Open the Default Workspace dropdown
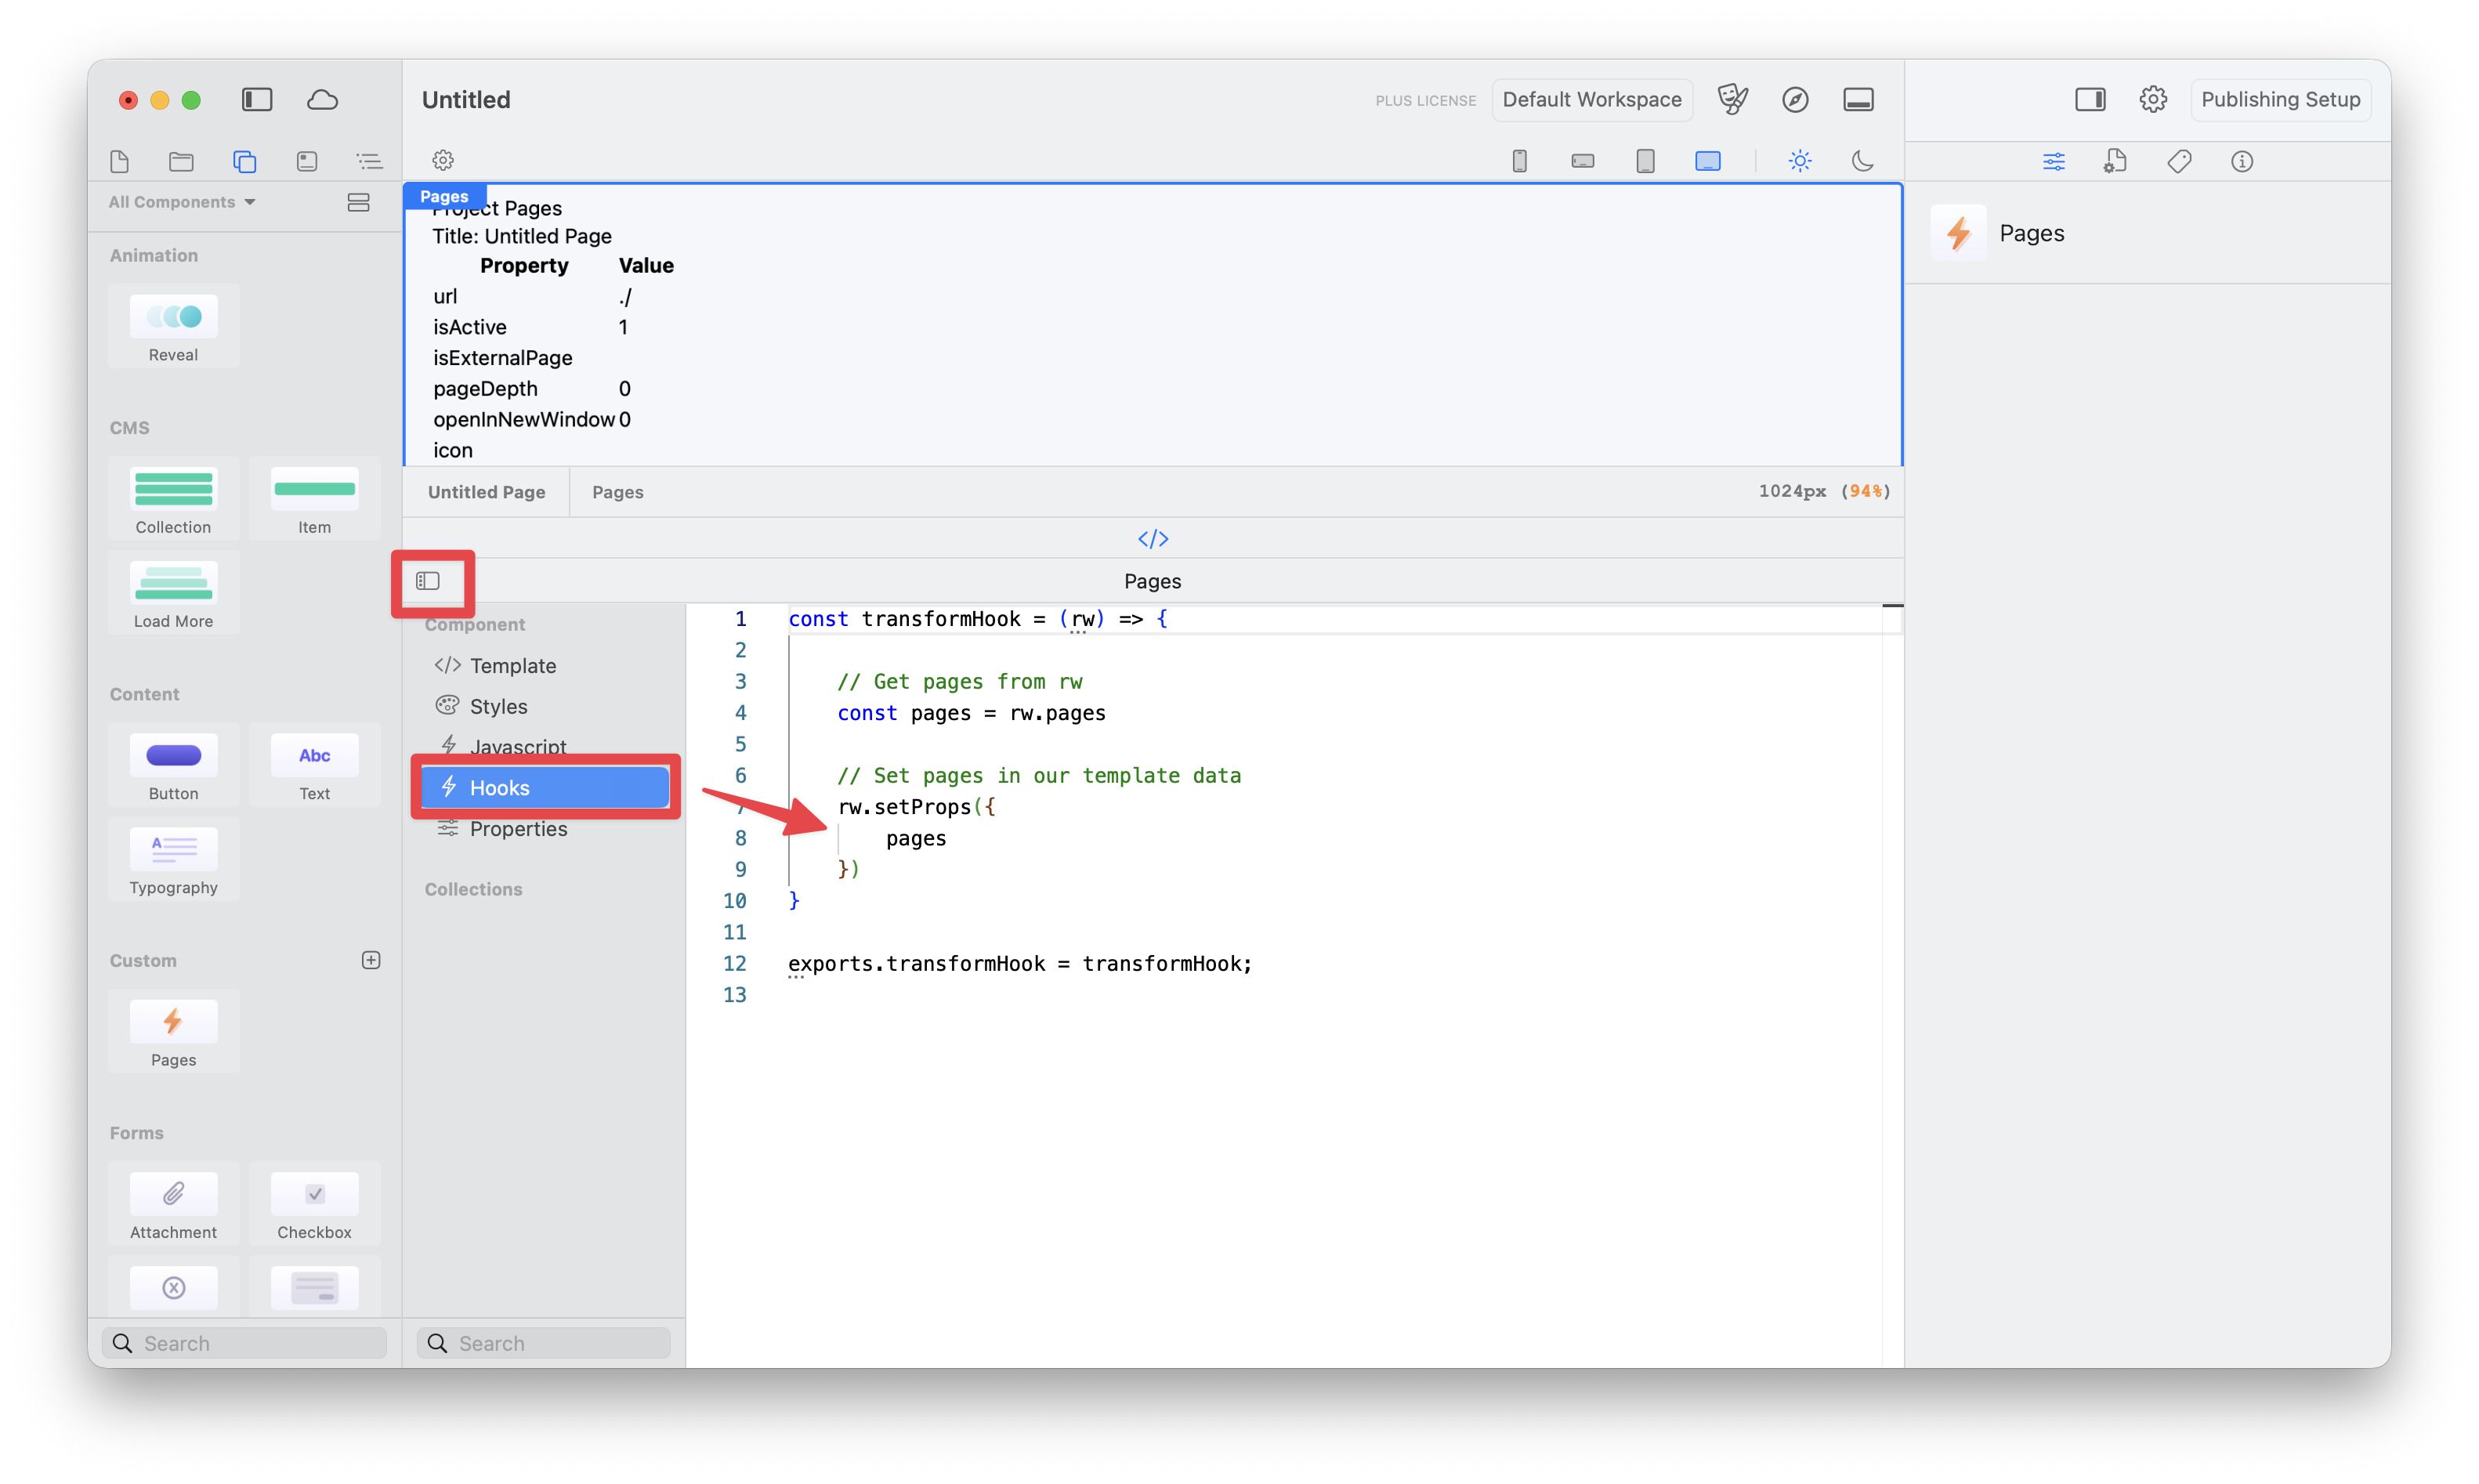The height and width of the screenshot is (1484, 2479). pos(1592,99)
